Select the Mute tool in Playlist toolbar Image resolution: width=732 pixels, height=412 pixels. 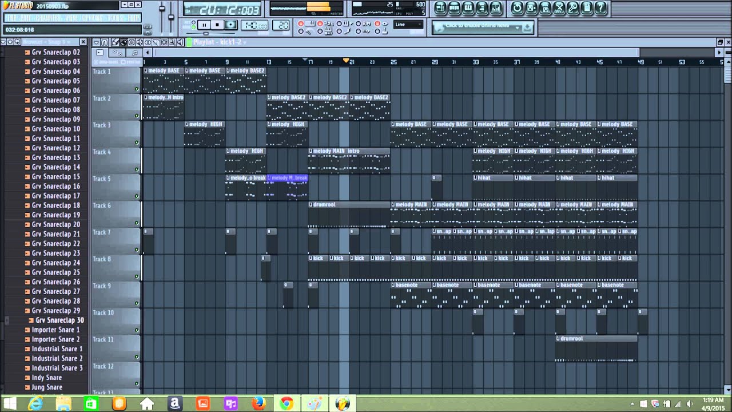pyautogui.click(x=140, y=42)
